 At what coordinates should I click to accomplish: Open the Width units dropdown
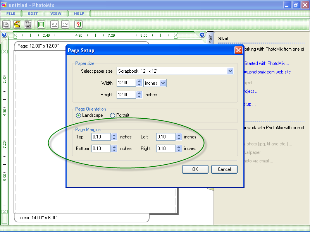(x=163, y=83)
